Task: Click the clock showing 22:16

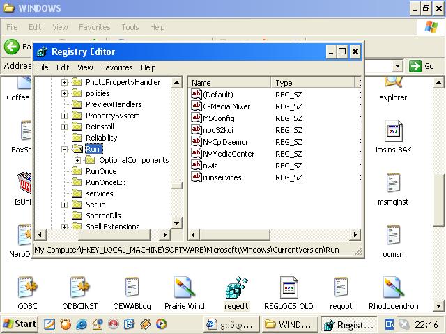Action: point(426,324)
